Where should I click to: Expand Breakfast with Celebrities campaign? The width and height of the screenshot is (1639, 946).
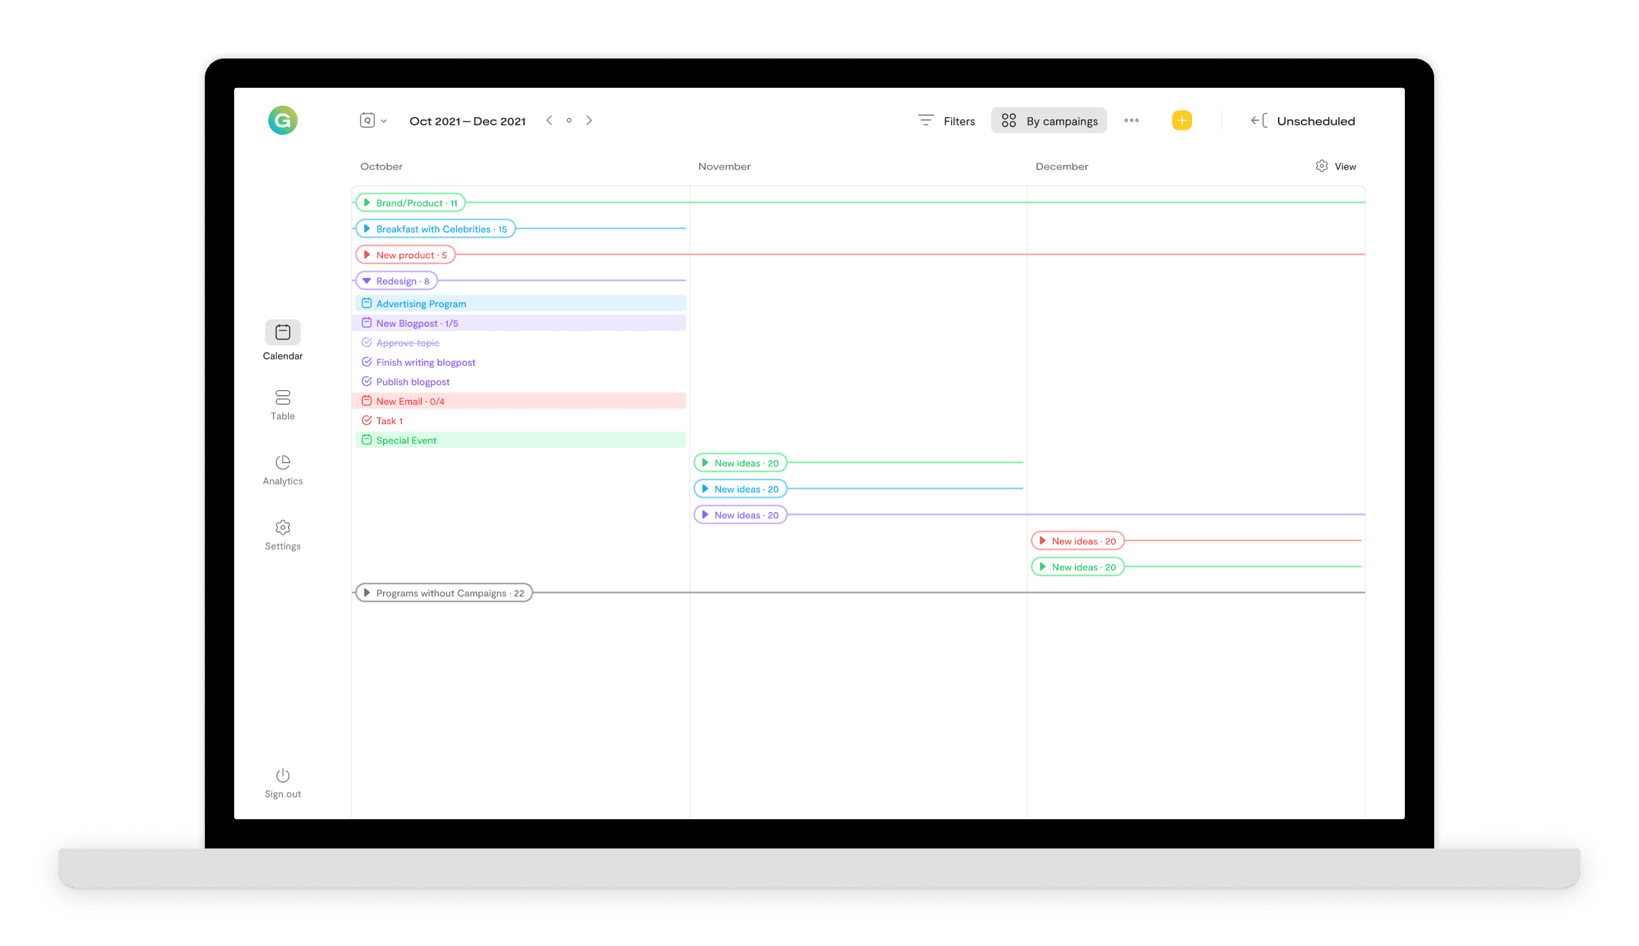pos(366,229)
